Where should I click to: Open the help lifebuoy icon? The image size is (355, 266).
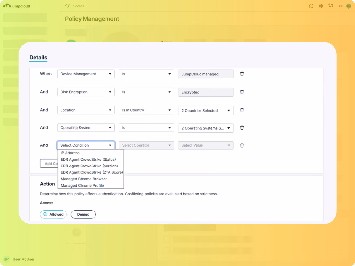coord(321,6)
